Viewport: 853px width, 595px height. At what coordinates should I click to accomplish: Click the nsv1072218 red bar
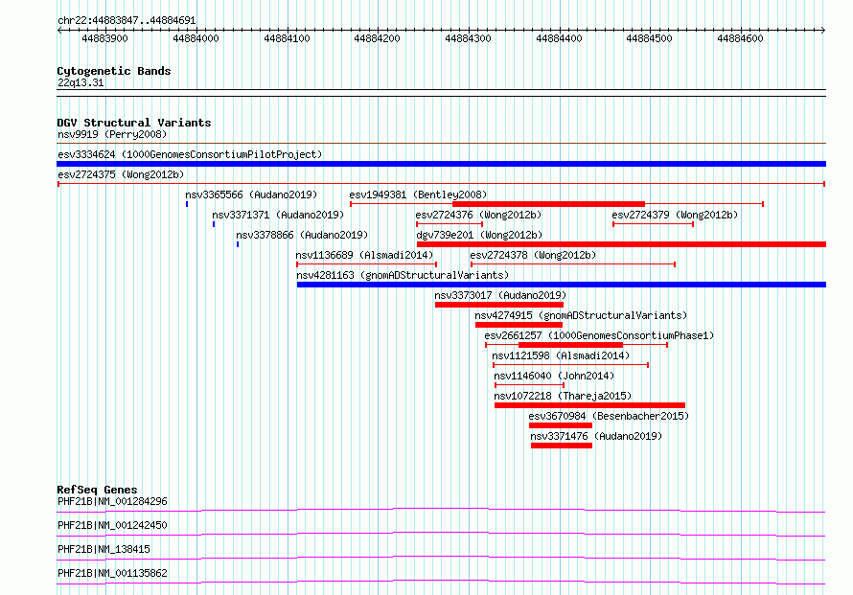click(589, 405)
